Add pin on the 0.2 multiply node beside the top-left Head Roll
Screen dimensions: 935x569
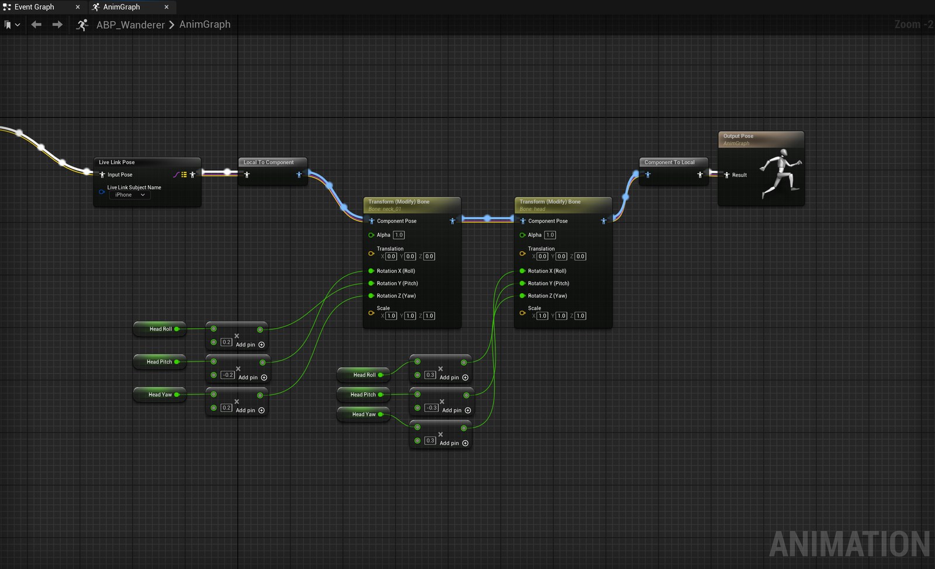250,345
